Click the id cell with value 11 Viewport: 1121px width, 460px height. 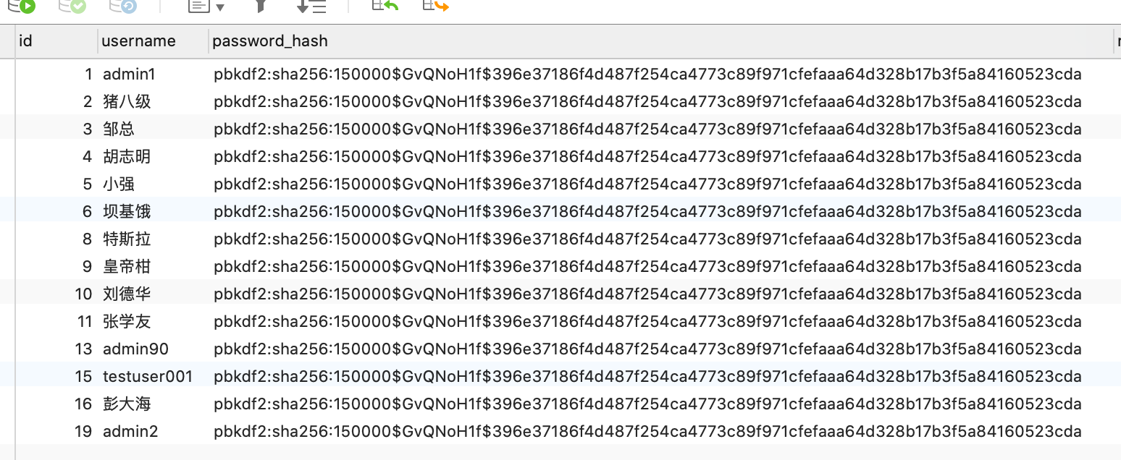[x=56, y=321]
